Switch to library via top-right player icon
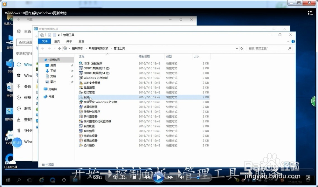This screenshot has height=187, width=318. [x=310, y=13]
